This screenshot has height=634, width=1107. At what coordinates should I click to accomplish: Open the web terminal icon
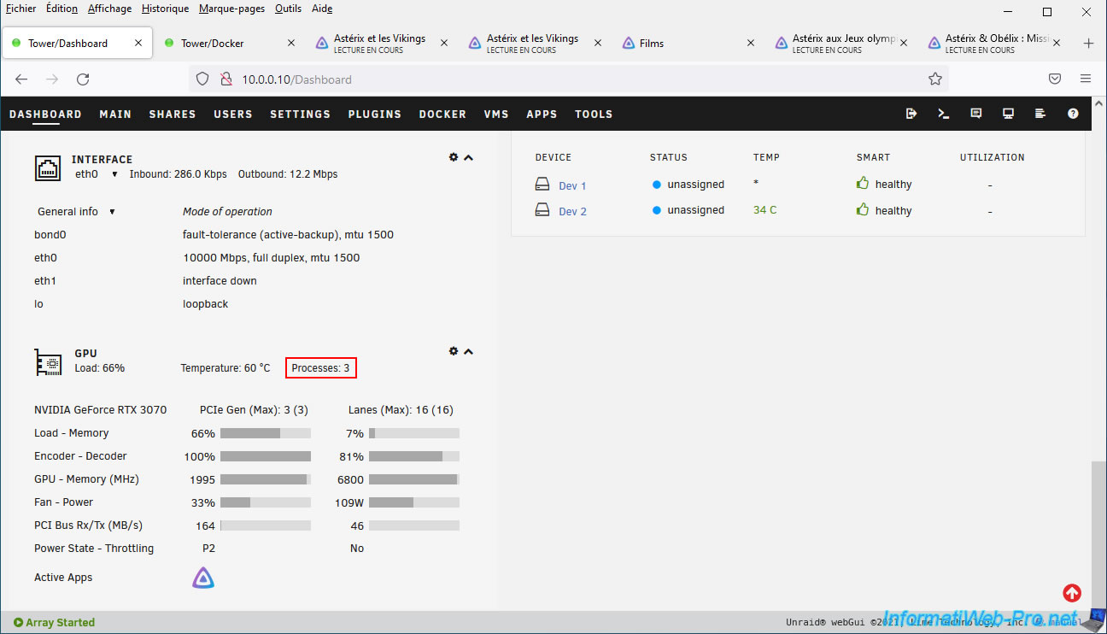[944, 114]
